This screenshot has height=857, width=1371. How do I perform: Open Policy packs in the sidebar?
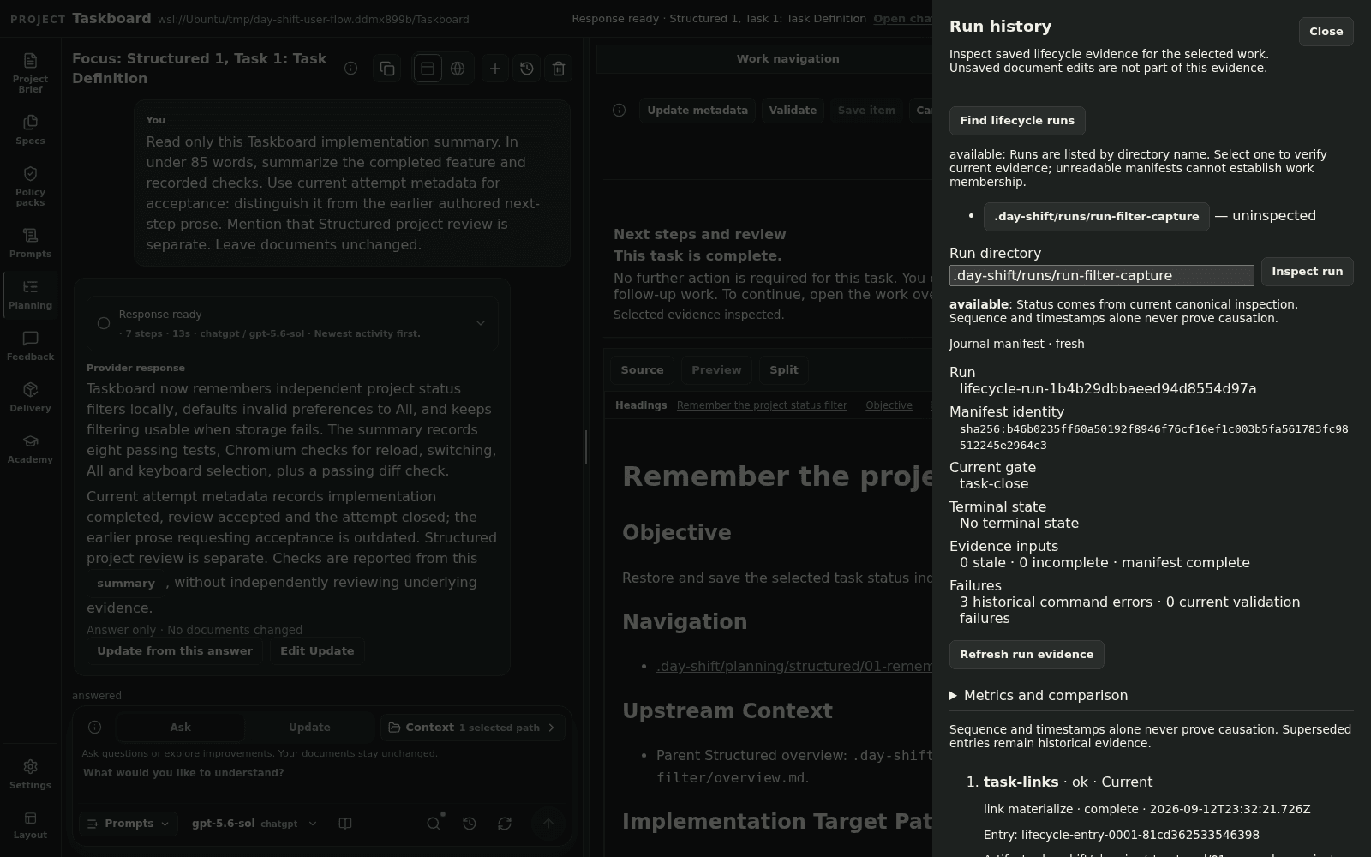[30, 186]
